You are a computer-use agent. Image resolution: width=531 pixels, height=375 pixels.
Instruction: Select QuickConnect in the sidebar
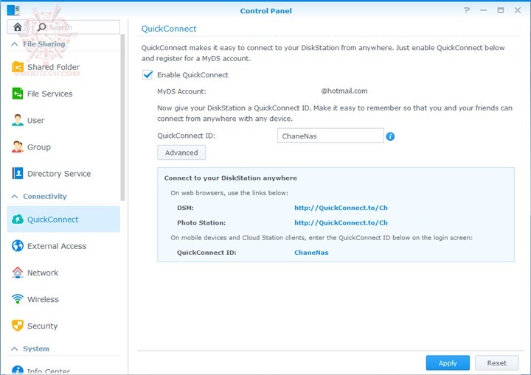[x=52, y=220]
